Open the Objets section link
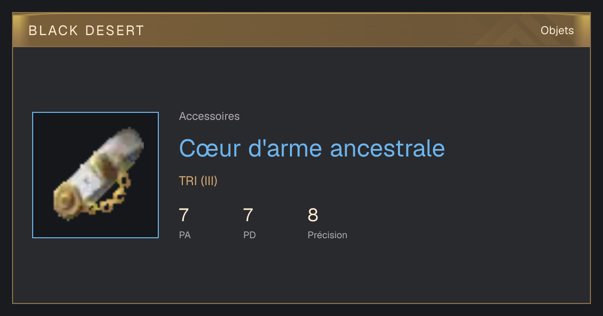 point(557,31)
